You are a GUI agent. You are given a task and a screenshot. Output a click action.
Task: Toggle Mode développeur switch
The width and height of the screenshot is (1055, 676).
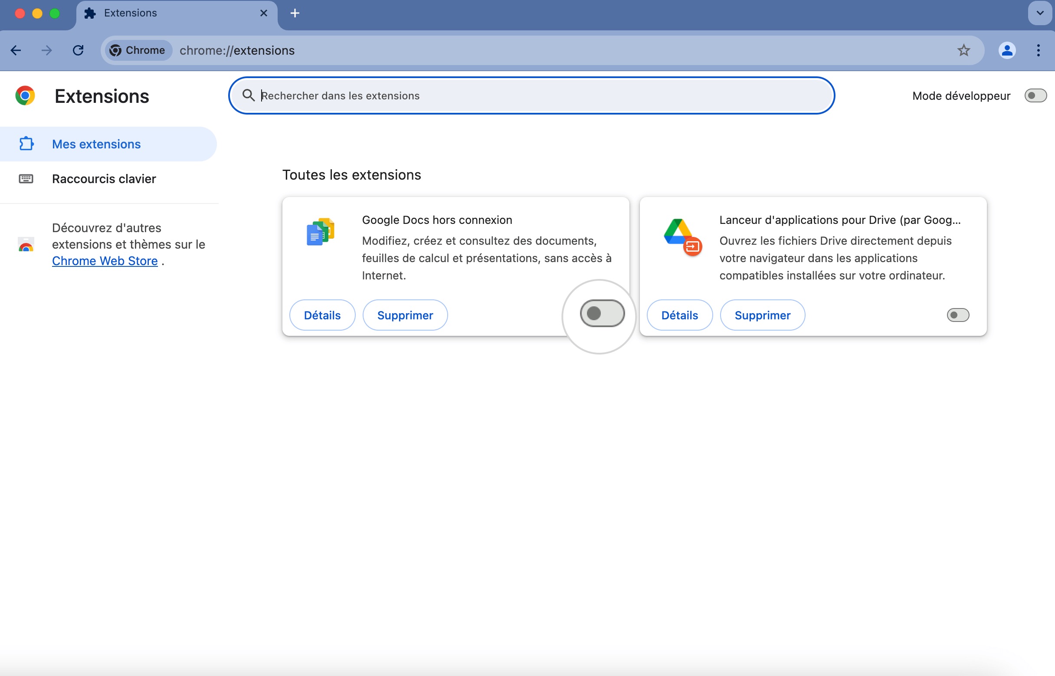pos(1035,95)
